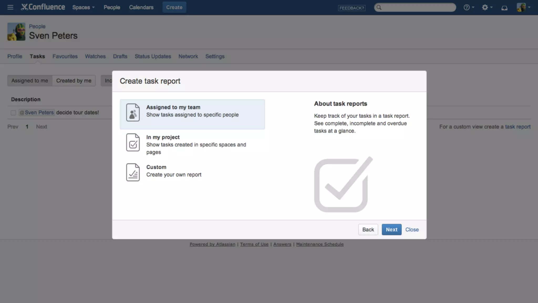Open the help question-mark menu

pos(467,7)
